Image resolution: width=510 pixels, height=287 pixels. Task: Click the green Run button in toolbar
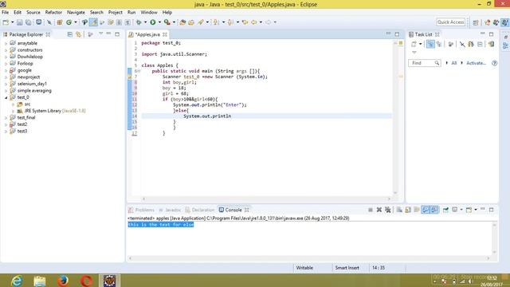point(152,22)
